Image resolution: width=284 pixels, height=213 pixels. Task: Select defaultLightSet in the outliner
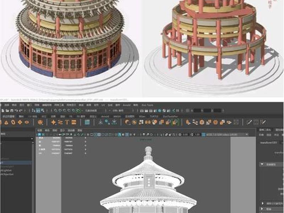coord(6,170)
